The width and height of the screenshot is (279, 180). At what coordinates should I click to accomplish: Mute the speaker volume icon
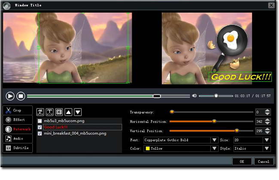(x=194, y=96)
